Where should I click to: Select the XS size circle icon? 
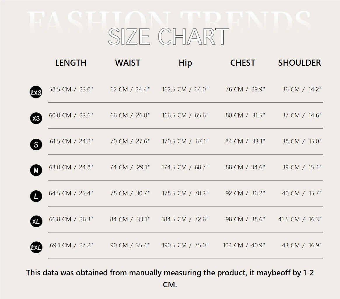coord(36,118)
